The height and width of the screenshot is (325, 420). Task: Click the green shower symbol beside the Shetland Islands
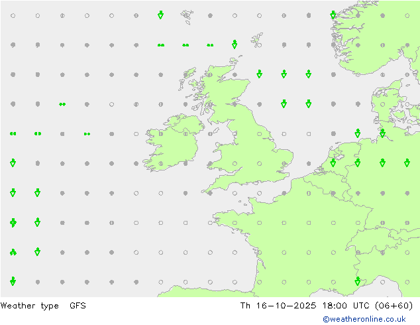point(235,44)
